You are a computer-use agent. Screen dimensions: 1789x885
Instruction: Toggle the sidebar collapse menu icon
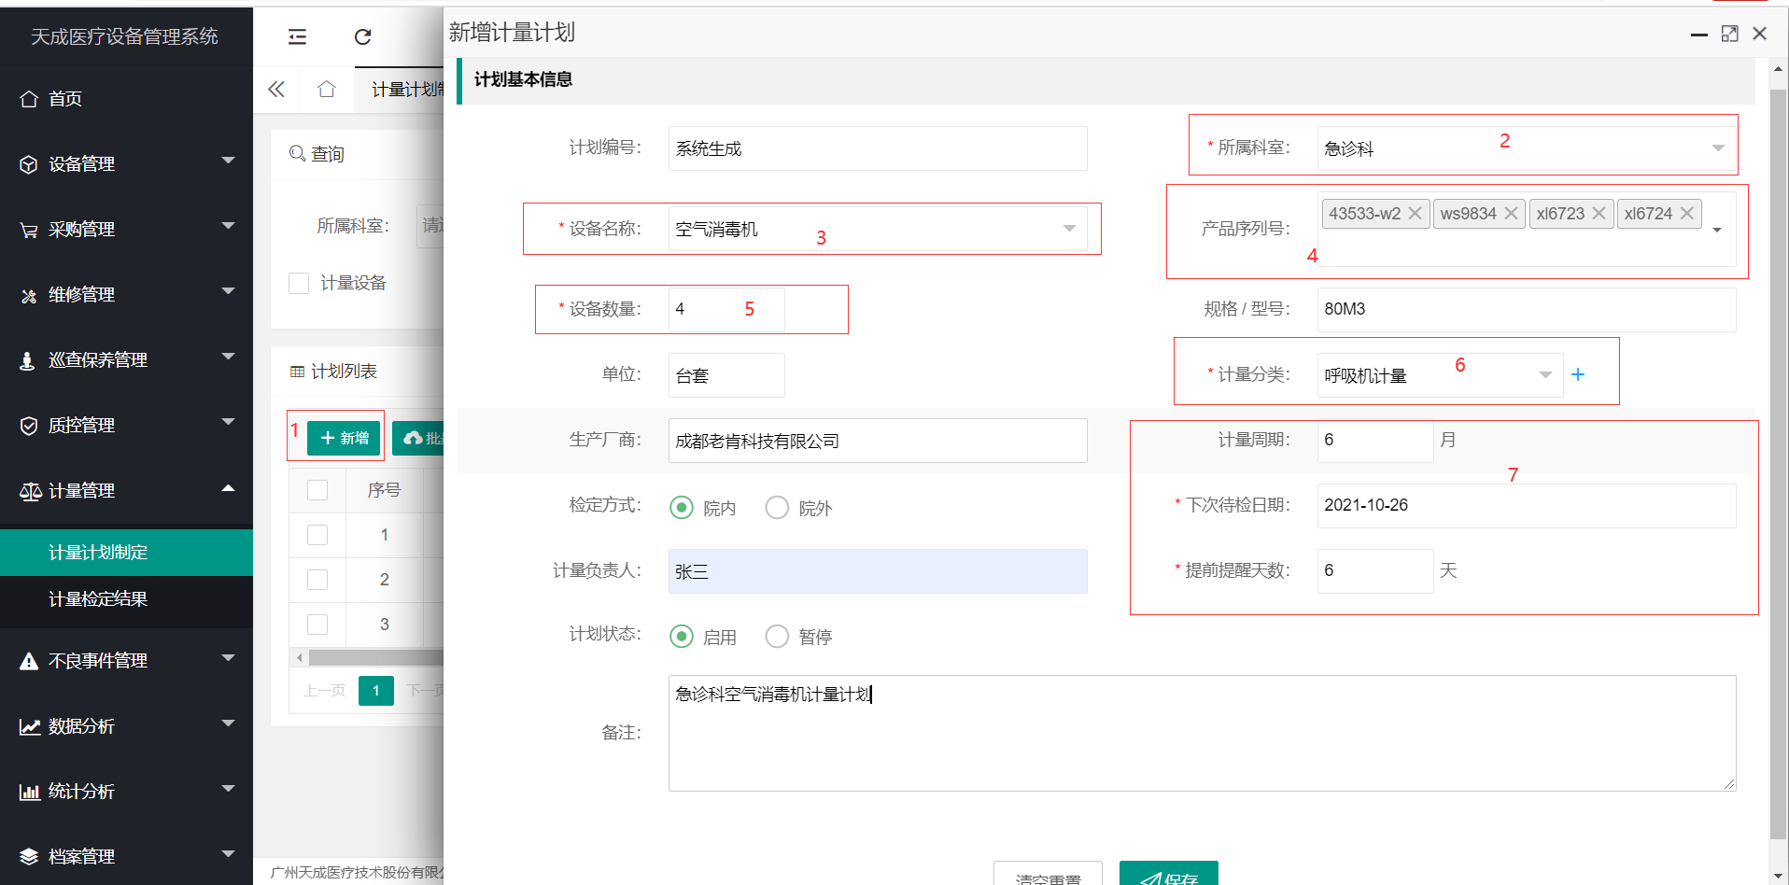click(x=297, y=36)
